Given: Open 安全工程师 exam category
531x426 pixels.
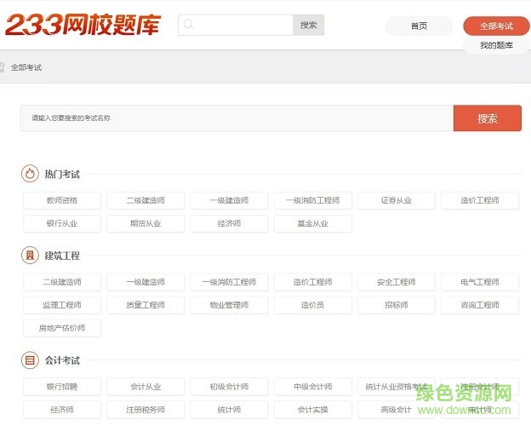Looking at the screenshot, I should [x=397, y=282].
